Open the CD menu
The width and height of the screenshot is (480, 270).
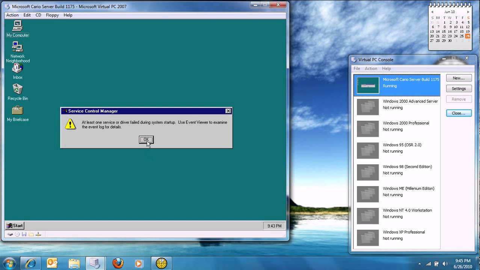(38, 15)
